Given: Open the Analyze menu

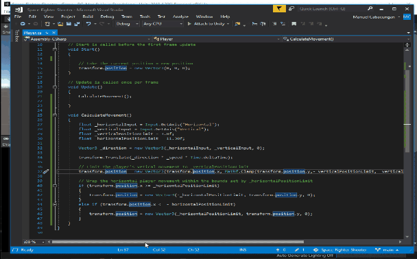Looking at the screenshot, I should [180, 16].
